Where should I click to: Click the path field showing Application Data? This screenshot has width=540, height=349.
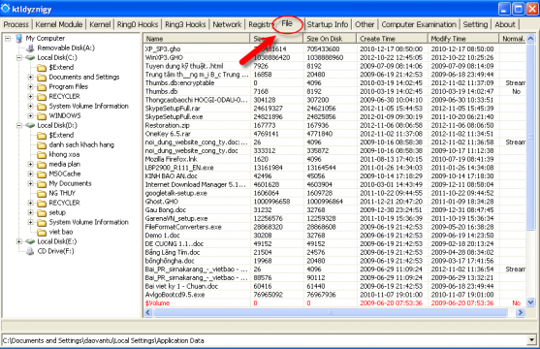[x=265, y=340]
